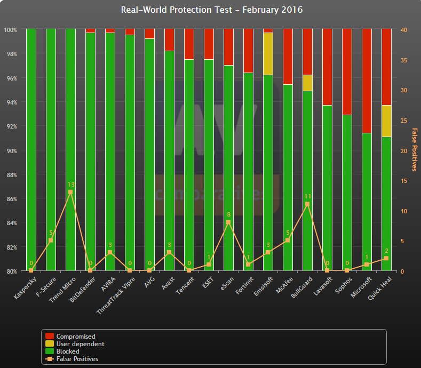The height and width of the screenshot is (368, 421).
Task: Click Trend Micro's false positive marker labeled 13
Action: click(70, 192)
